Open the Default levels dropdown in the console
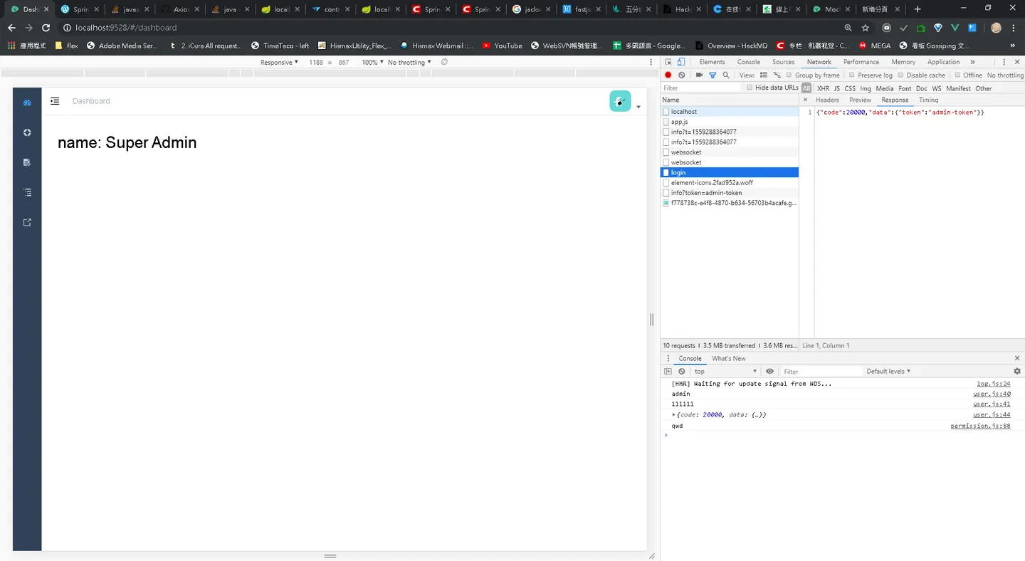 [888, 371]
